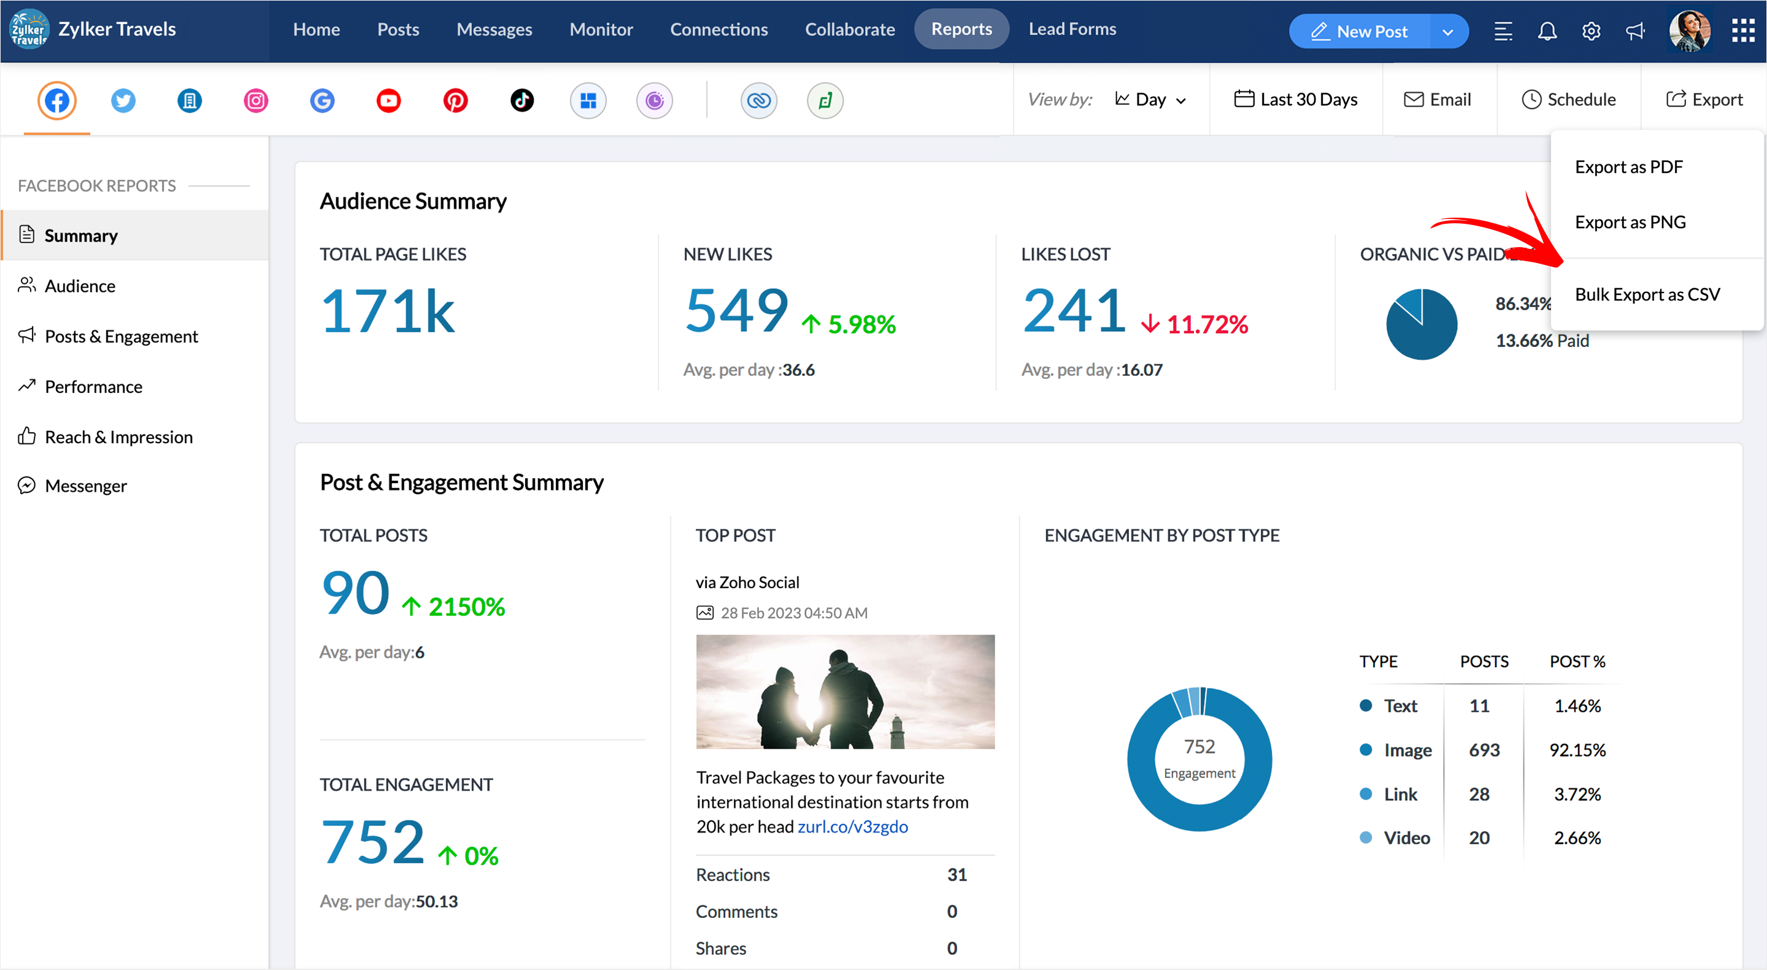
Task: Open the TikTok channel icon
Action: coord(522,101)
